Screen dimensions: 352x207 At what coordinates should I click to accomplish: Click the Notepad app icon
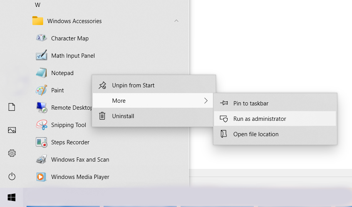(41, 73)
